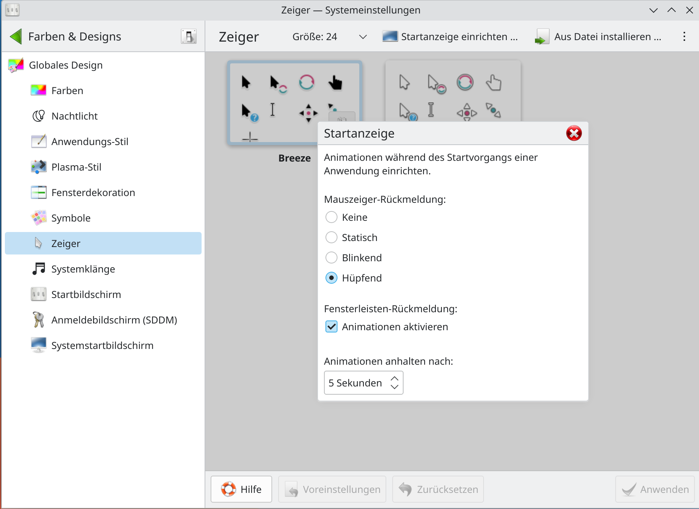This screenshot has height=509, width=699.
Task: Open the Plasma-Stil page
Action: 103,167
